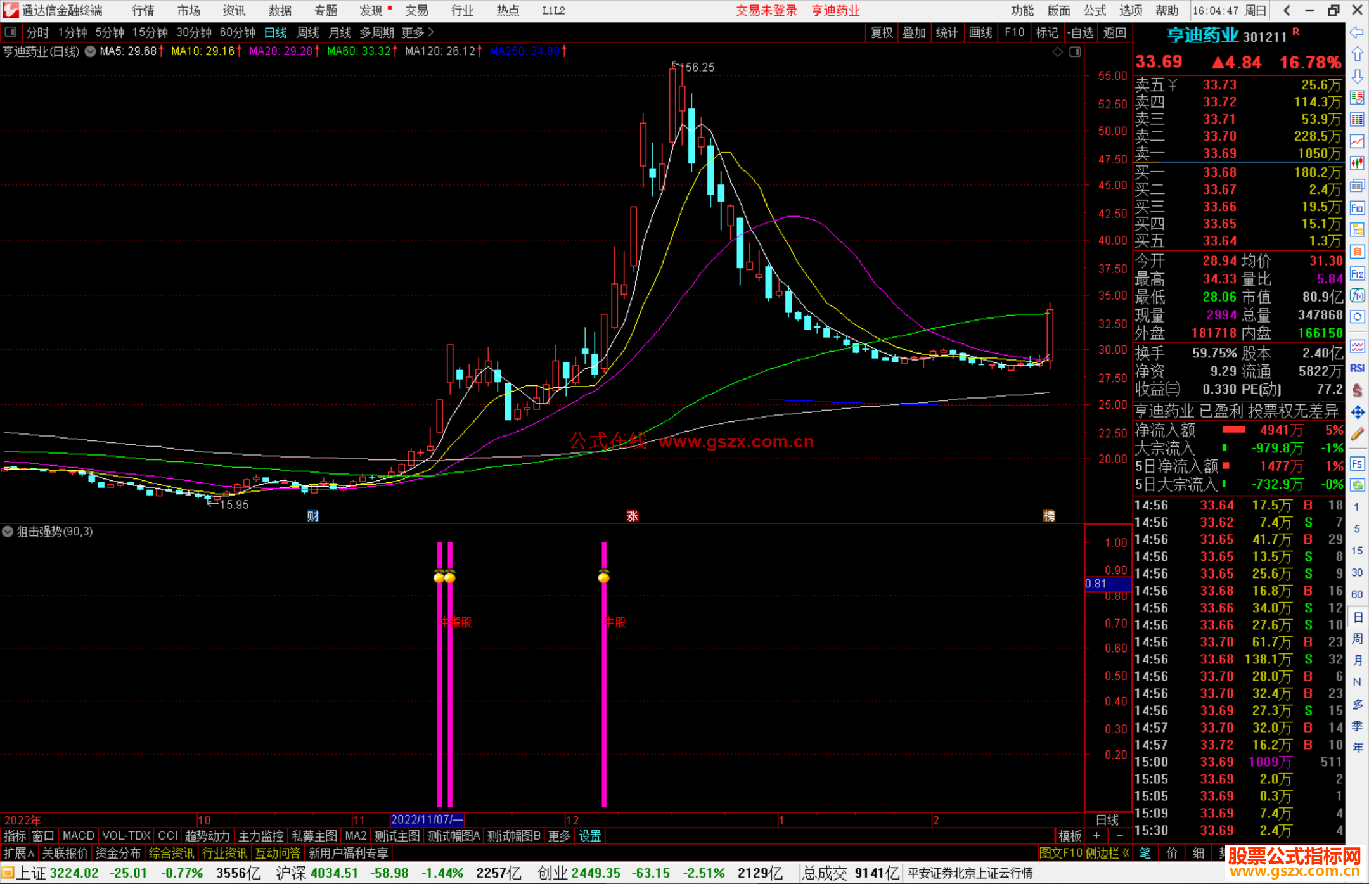Expand the 更多 periods dropdown
Screen dimensions: 1369x884
(x=418, y=32)
